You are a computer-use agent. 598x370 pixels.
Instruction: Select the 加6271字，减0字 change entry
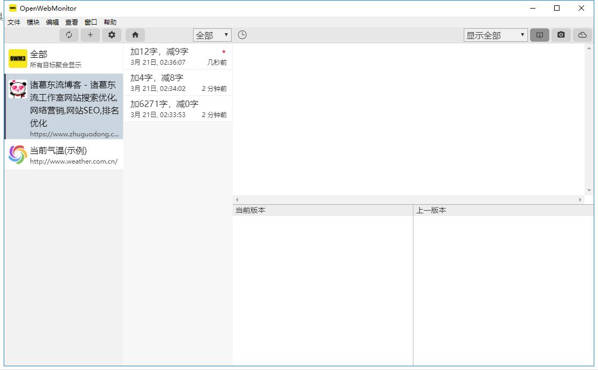(178, 109)
